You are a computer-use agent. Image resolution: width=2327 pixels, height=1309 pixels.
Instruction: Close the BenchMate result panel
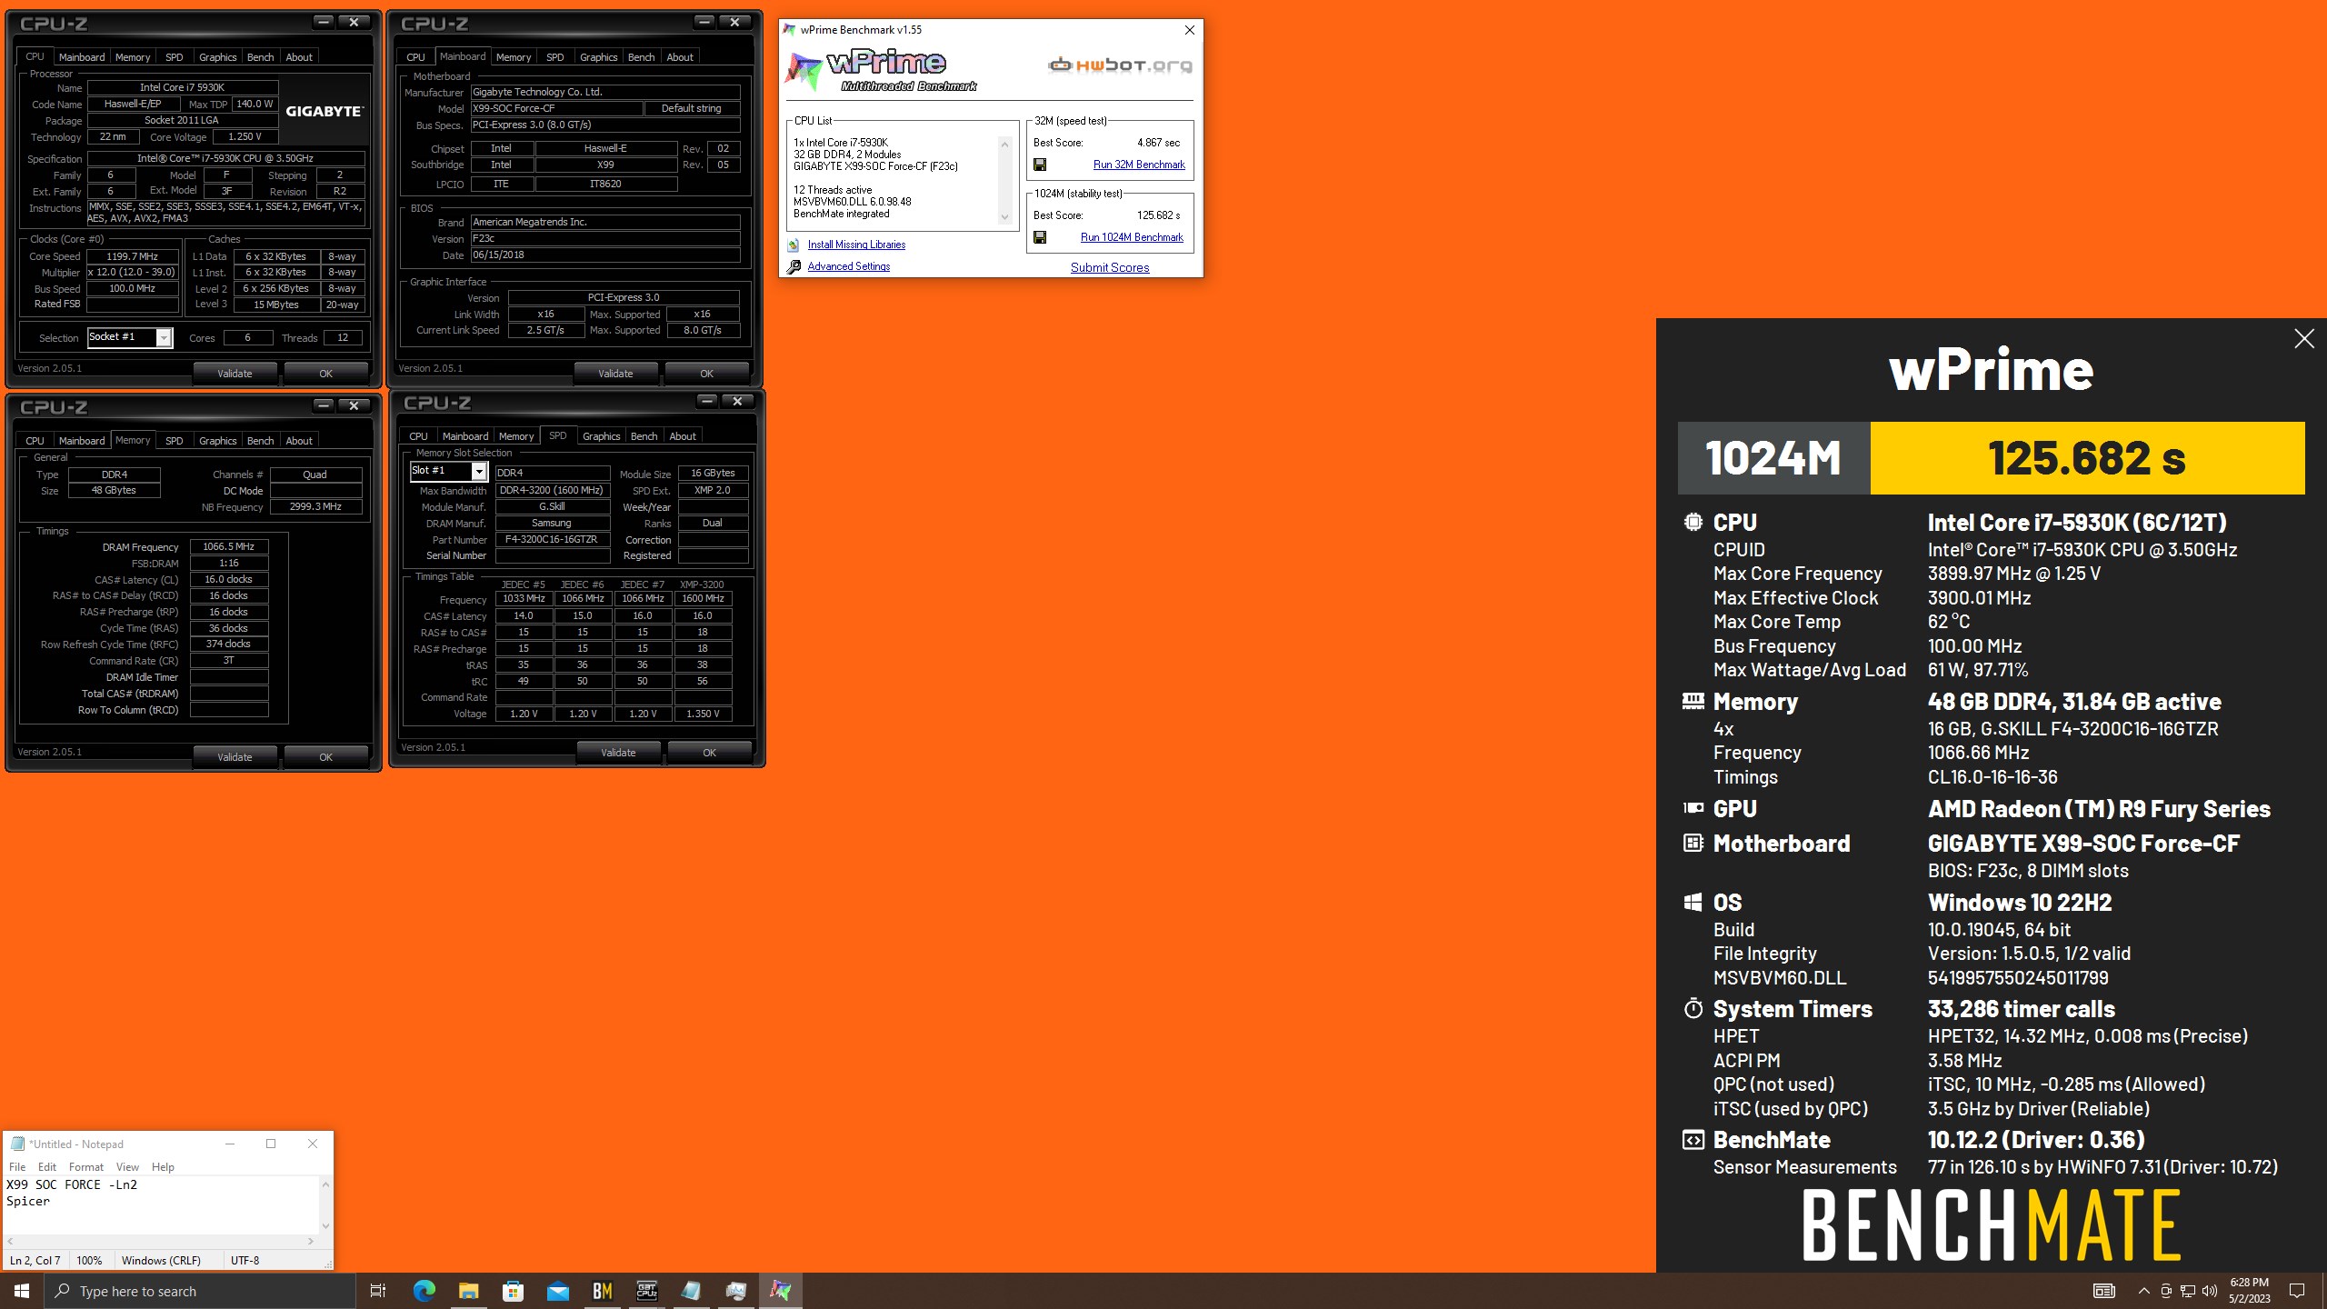[2303, 339]
